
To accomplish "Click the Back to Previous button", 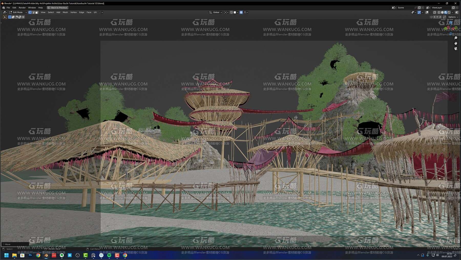I will click(57, 8).
